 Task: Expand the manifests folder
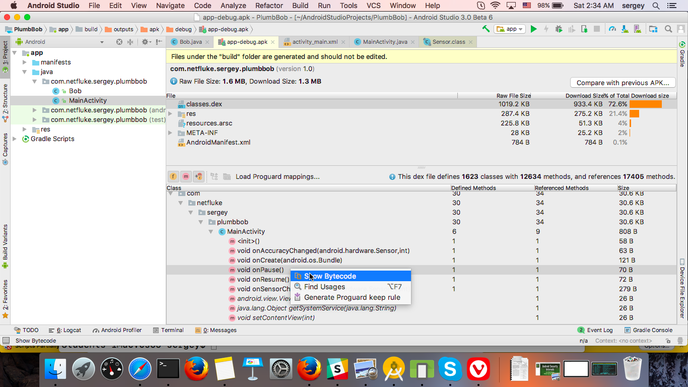pos(25,62)
